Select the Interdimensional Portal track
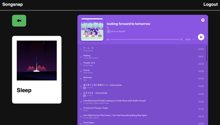Screen dimensions: 220x125 [114, 101]
